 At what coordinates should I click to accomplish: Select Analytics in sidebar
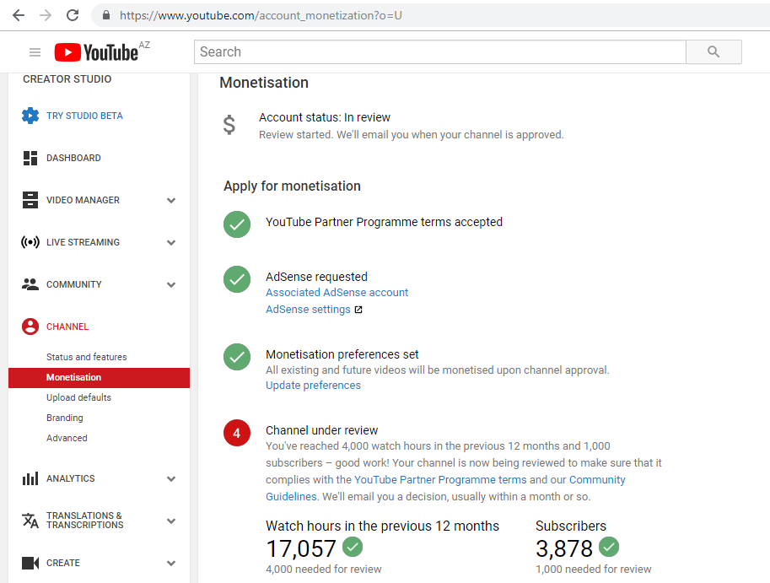(71, 479)
